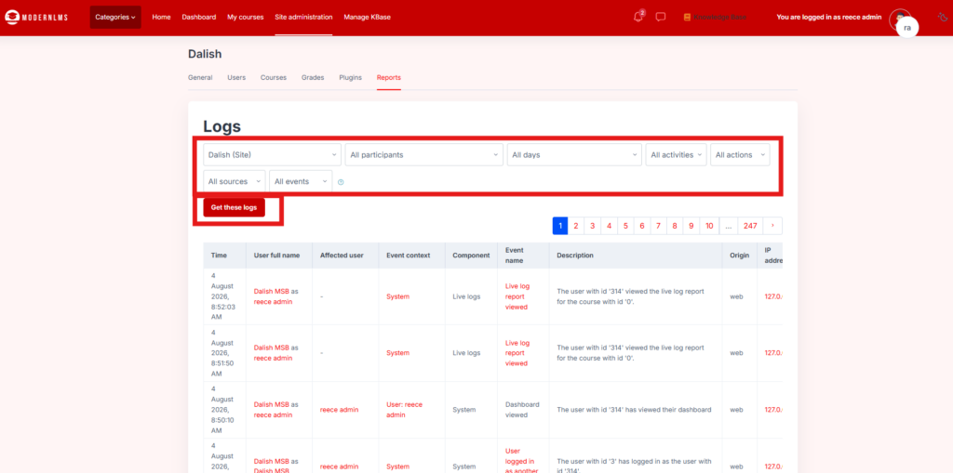Click the Affected user column header
This screenshot has height=473, width=953.
click(342, 256)
